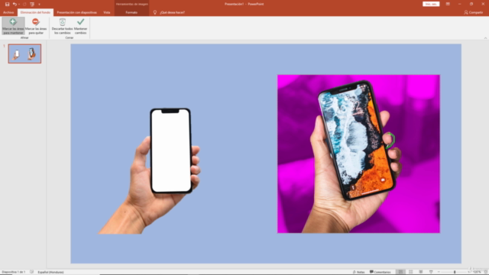Toggle the Notas pane in status bar

pos(358,272)
